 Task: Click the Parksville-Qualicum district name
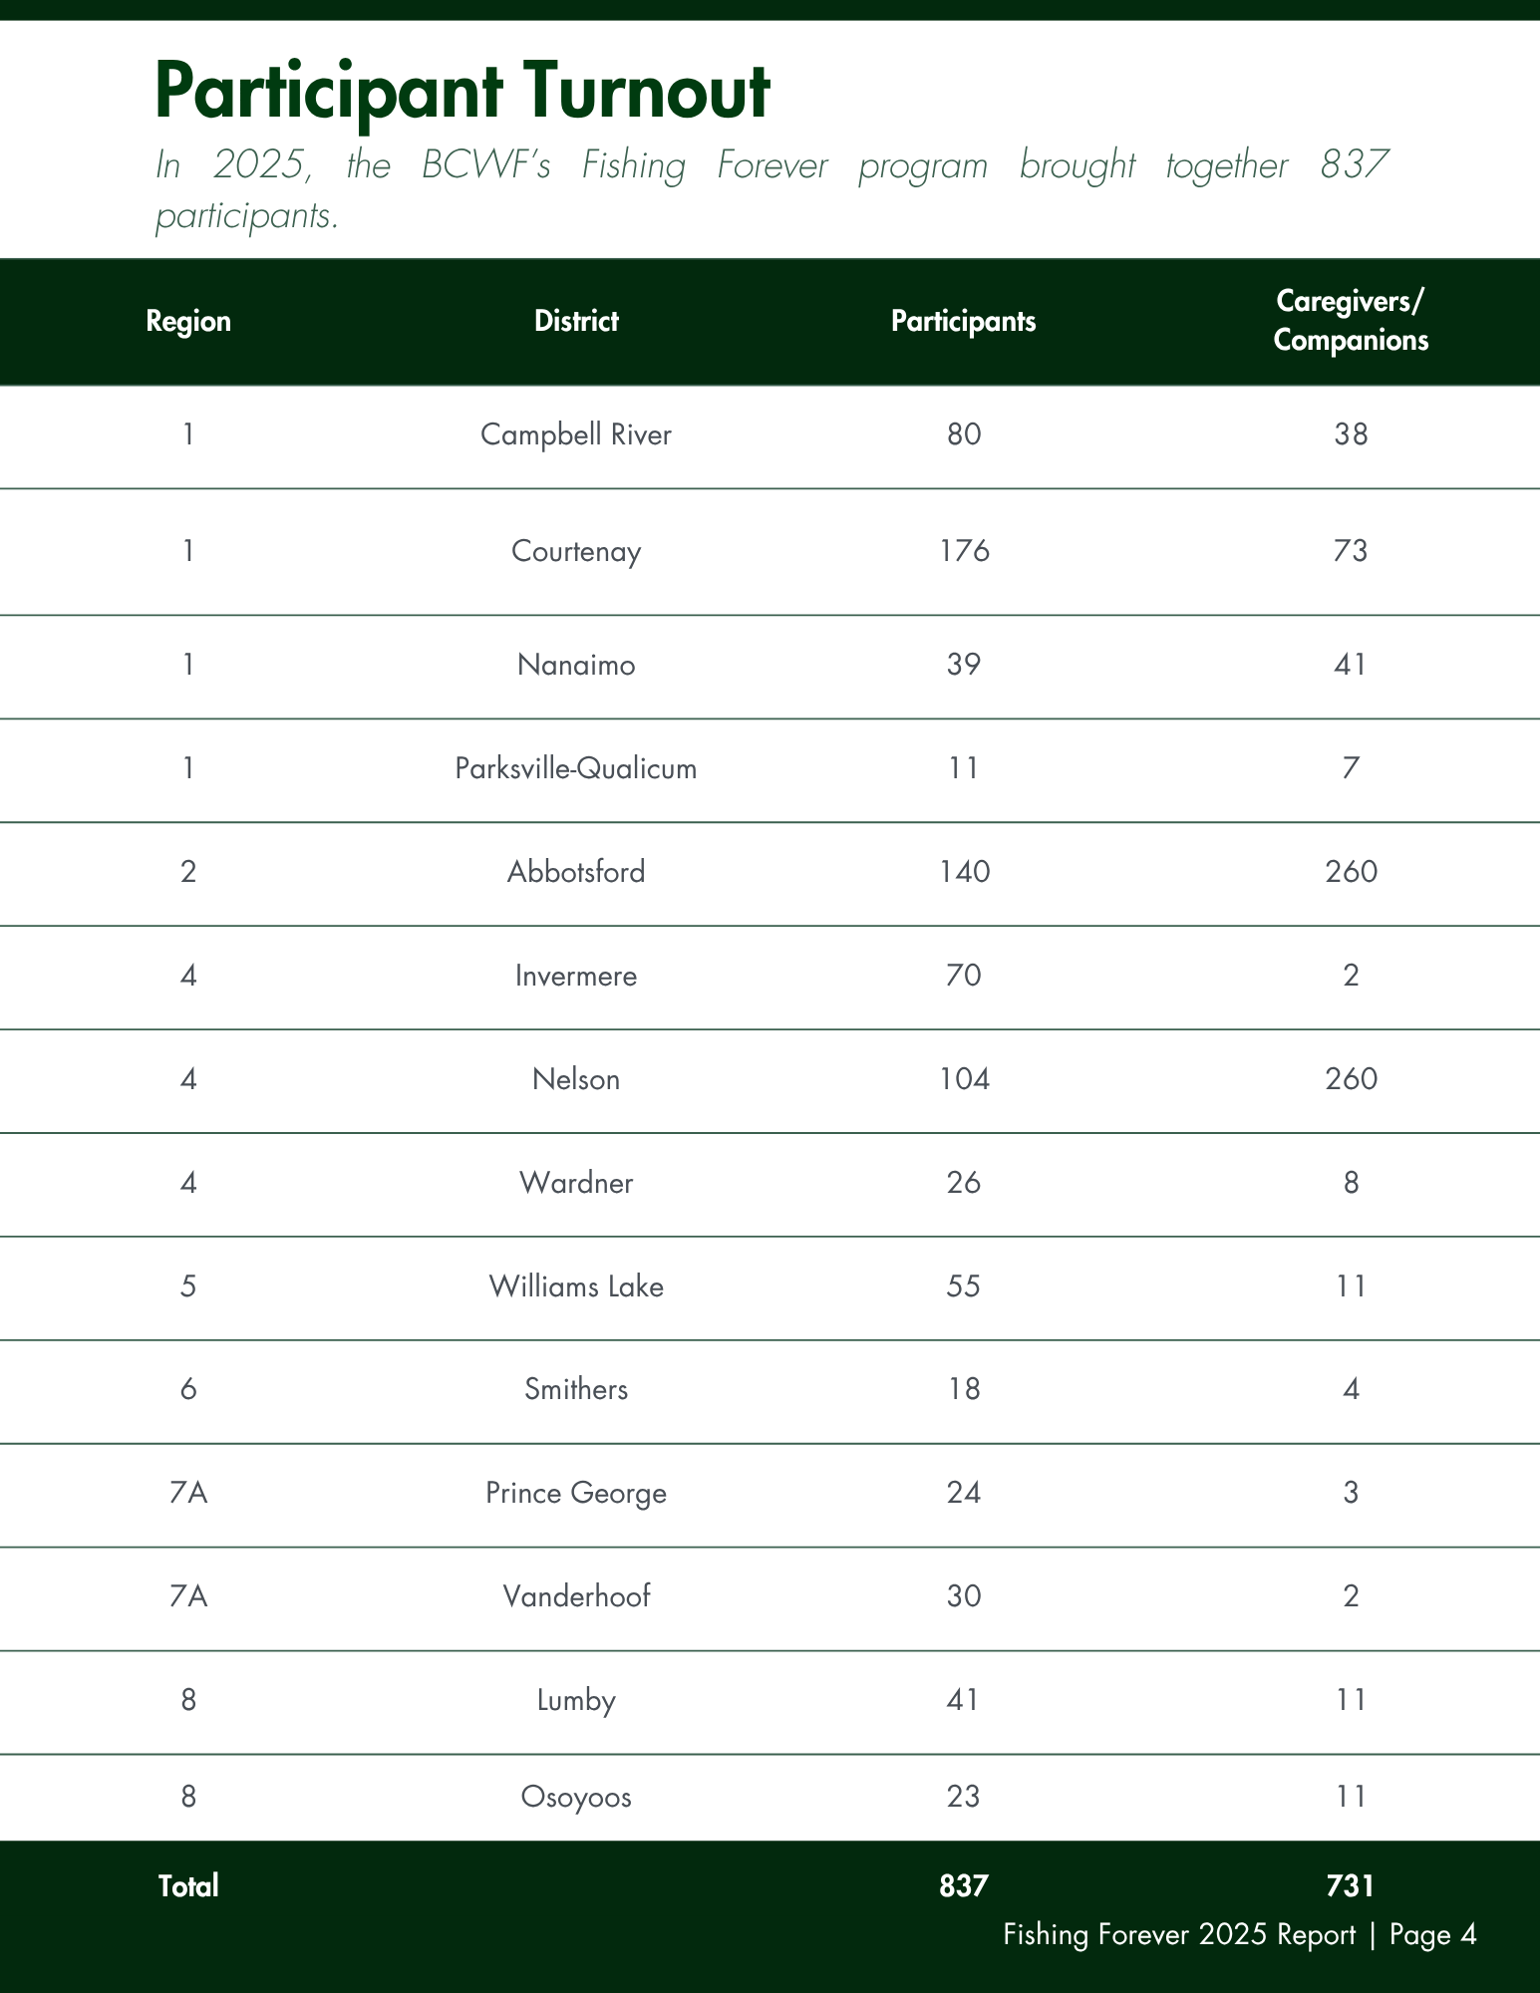576,768
